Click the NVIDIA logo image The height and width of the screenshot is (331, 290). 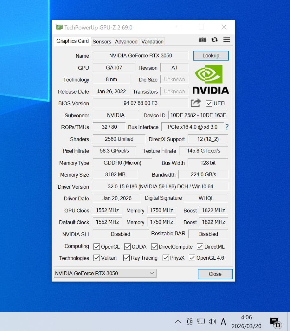[211, 79]
